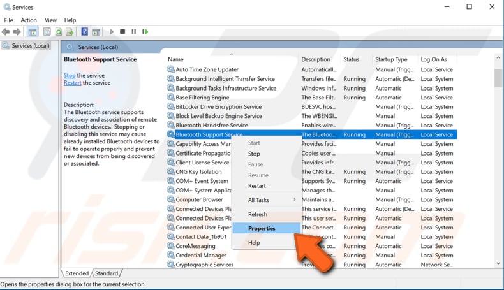This screenshot has width=504, height=290.
Task: Click the Back arrow toolbar icon
Action: (x=6, y=32)
